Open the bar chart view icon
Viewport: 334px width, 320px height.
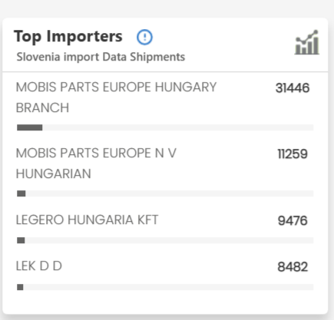point(307,42)
